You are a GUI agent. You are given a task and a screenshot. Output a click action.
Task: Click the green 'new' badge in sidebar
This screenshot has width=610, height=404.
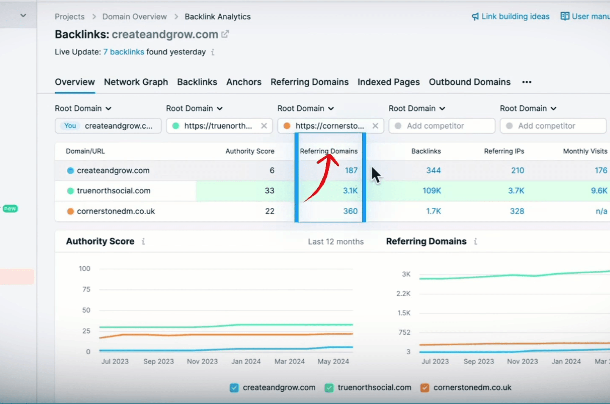[10, 209]
